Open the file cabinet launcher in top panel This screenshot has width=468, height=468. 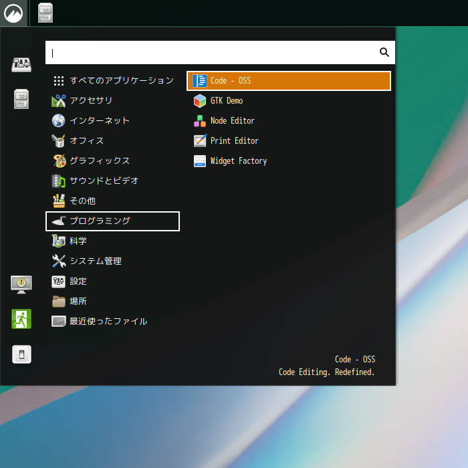pos(45,13)
